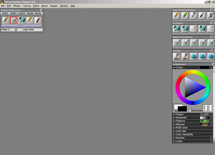Pick the last blue blob brush in Impasto

[211, 56]
